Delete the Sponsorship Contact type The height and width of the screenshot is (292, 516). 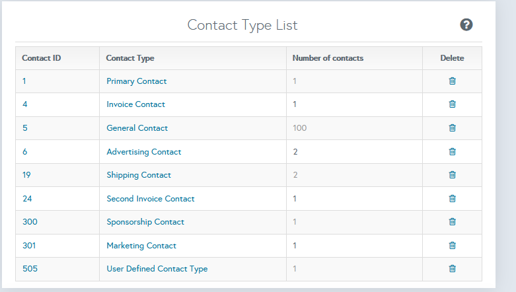coord(452,222)
